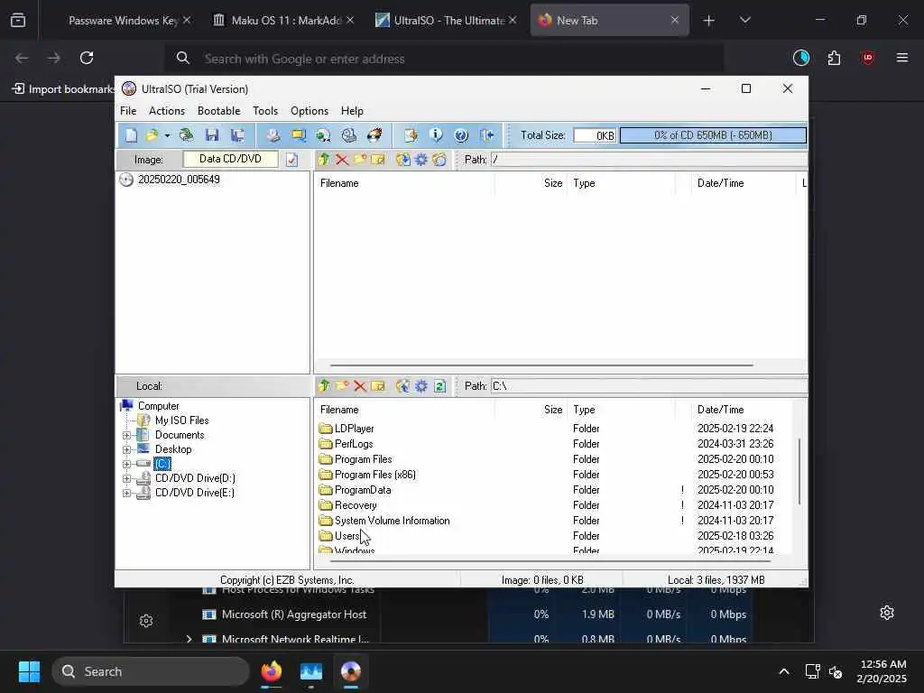This screenshot has height=693, width=924.
Task: Click the Exit door toolbar icon
Action: 486,135
